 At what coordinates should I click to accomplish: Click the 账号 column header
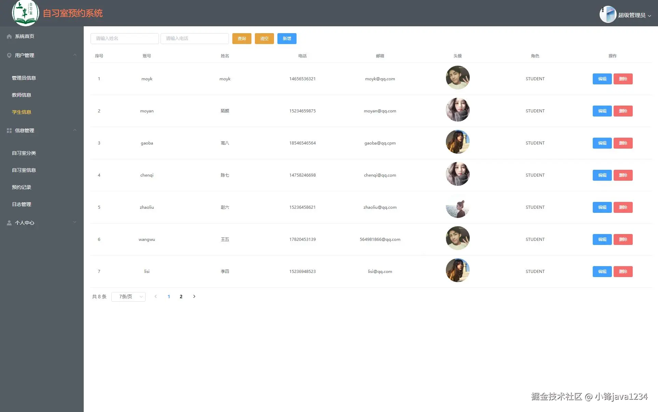tap(147, 56)
